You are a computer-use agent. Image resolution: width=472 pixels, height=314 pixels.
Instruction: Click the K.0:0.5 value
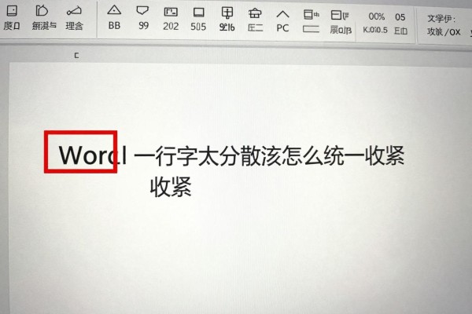(375, 30)
